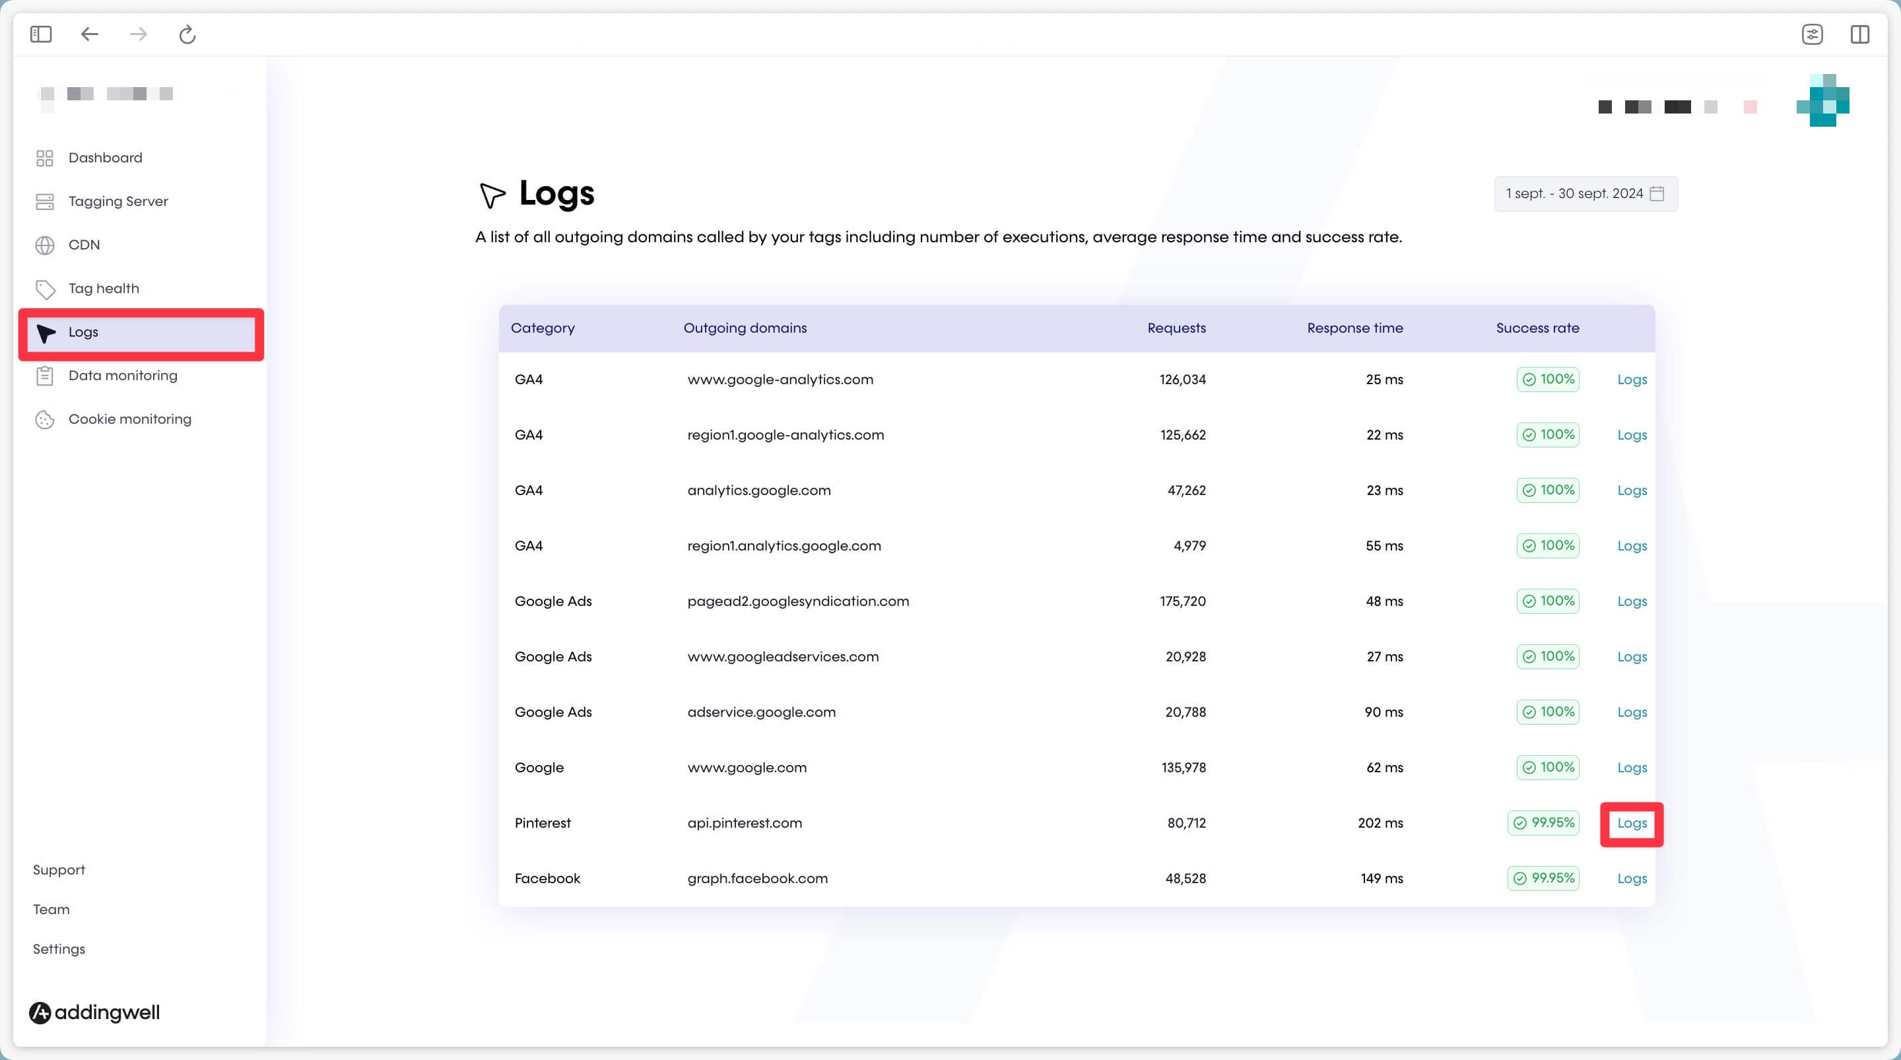Go back with the left arrow
The image size is (1901, 1060).
[x=89, y=34]
